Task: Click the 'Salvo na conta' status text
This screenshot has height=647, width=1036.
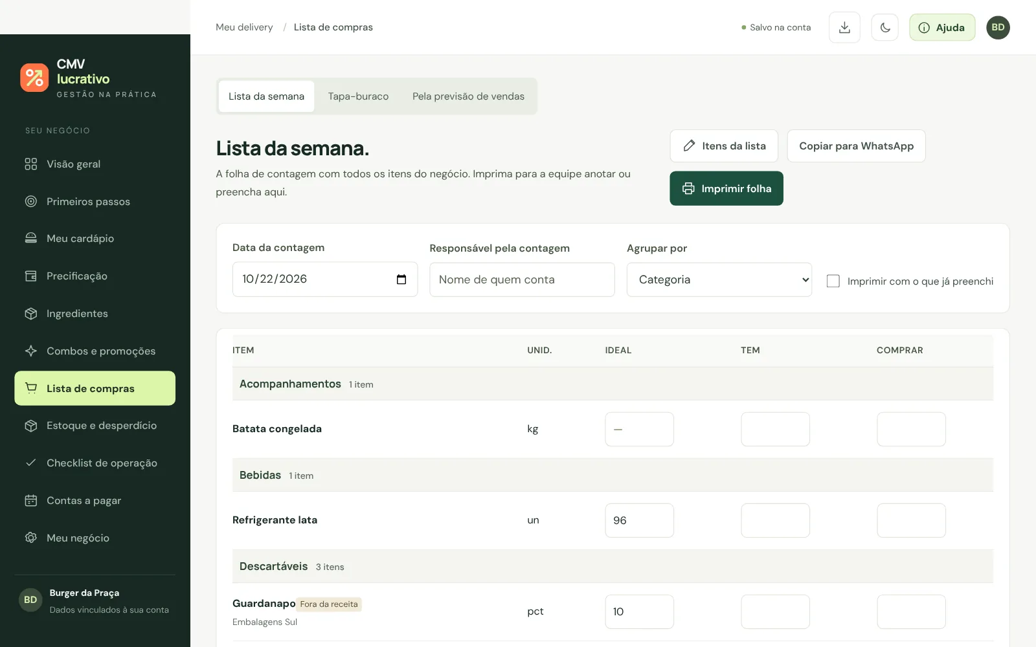Action: 780,27
